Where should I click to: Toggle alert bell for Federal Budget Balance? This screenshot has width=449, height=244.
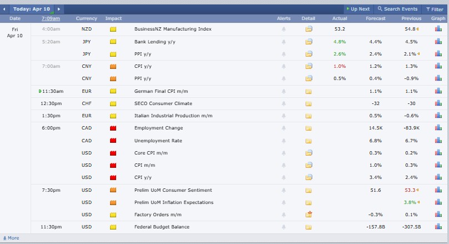coord(283,227)
